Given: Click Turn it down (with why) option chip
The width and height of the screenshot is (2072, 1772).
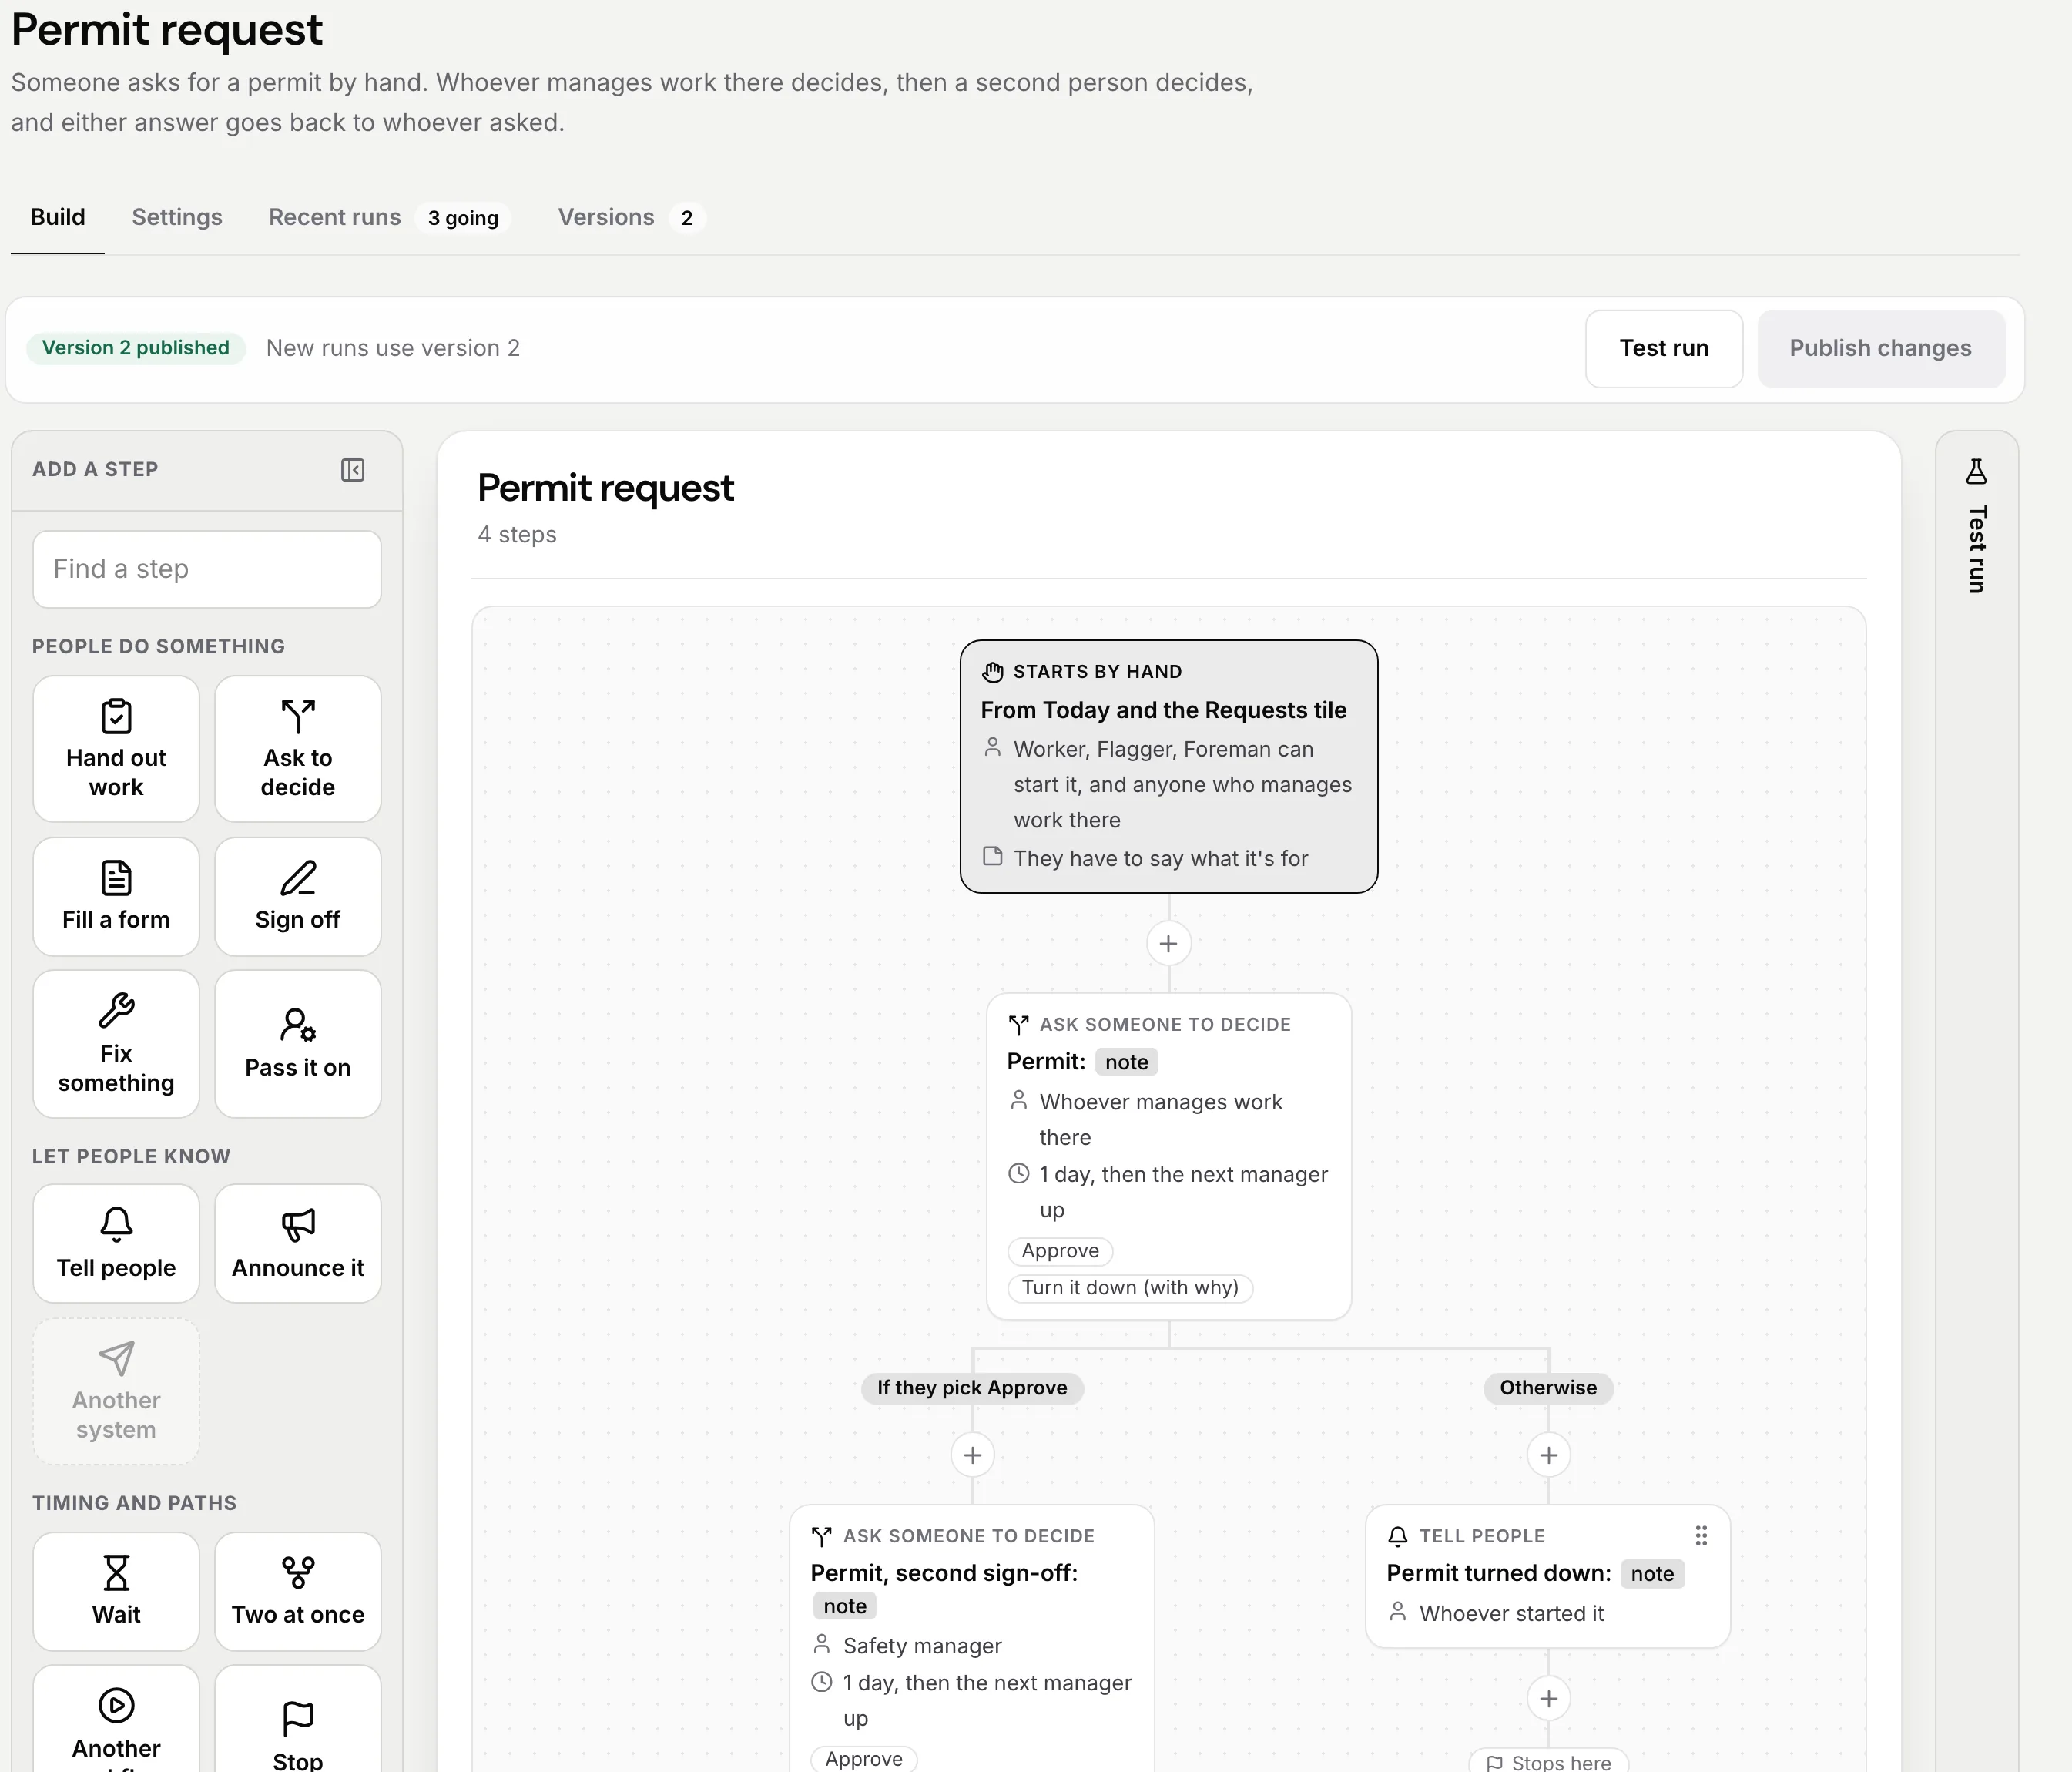Looking at the screenshot, I should click(x=1130, y=1288).
